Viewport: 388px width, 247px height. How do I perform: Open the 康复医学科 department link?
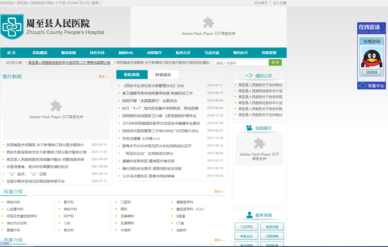[x=185, y=202]
